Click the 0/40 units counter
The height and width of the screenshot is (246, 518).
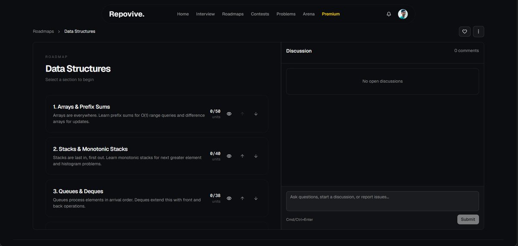[215, 156]
